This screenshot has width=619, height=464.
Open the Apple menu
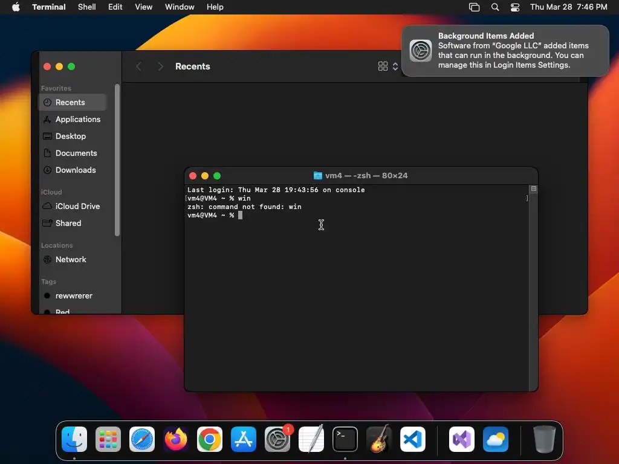pos(16,7)
